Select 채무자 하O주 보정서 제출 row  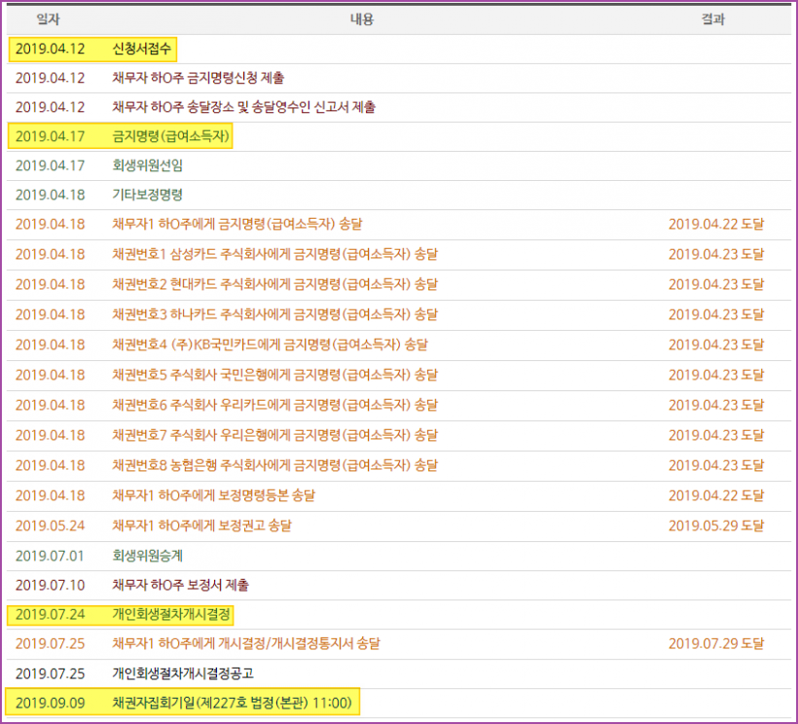[398, 585]
